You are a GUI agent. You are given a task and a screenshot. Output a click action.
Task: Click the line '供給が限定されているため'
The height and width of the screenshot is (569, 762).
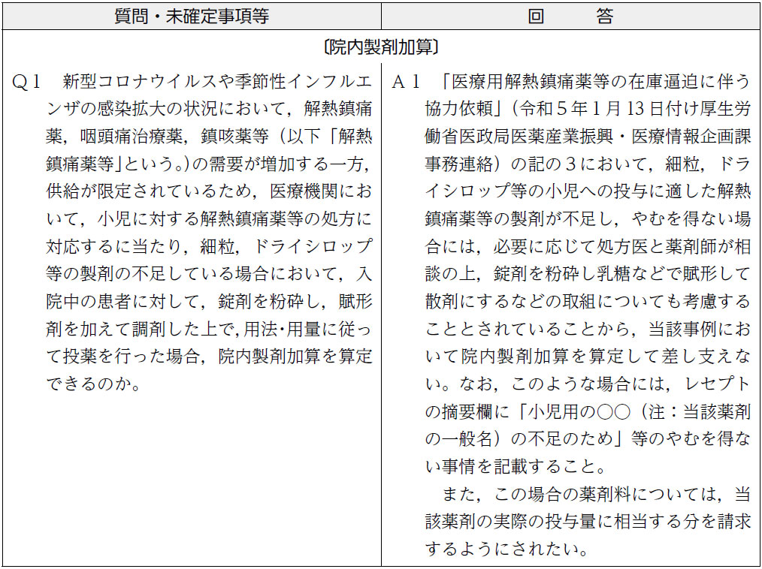click(x=209, y=191)
